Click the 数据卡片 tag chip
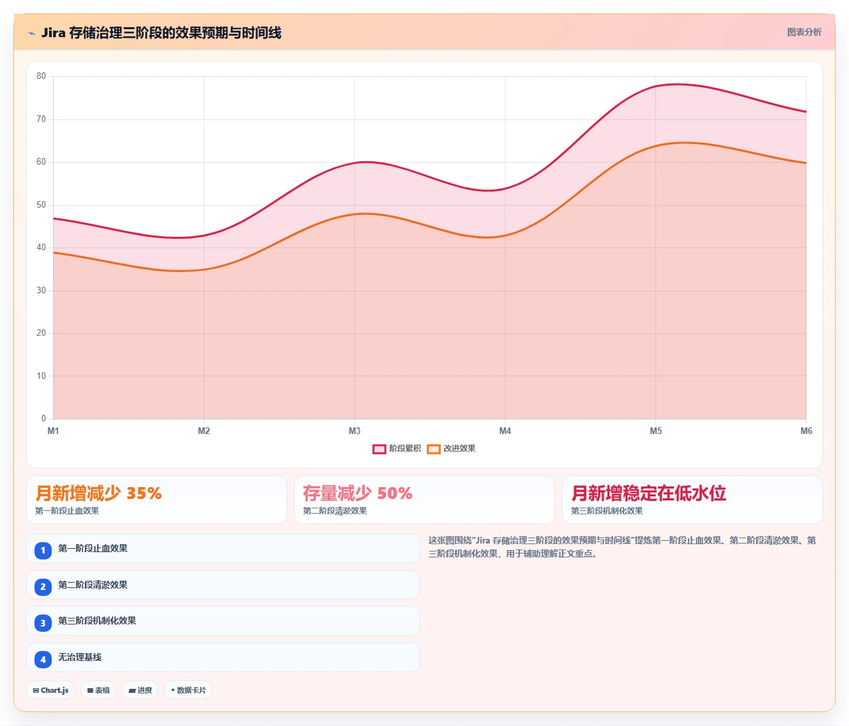 (x=188, y=690)
